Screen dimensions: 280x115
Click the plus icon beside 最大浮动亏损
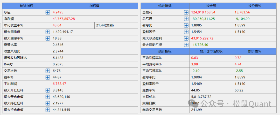pyautogui.click(x=186, y=45)
